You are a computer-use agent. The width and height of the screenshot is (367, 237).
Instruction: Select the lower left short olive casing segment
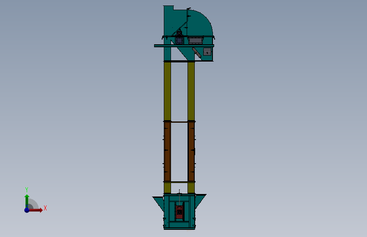point(167,188)
